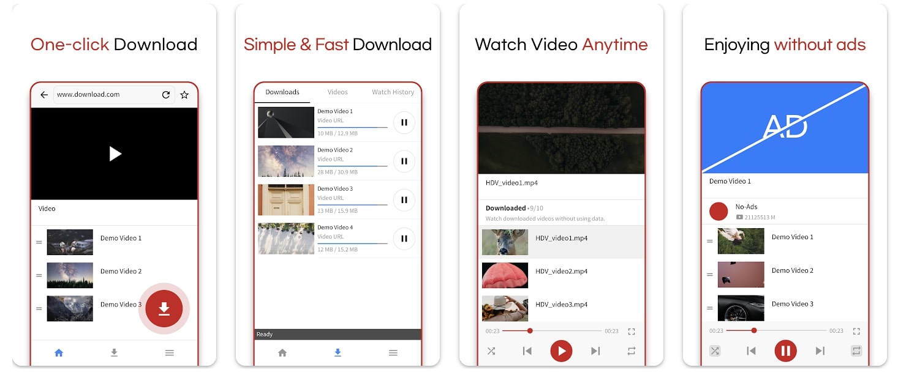Pause the Demo Video 1 download

pos(404,122)
